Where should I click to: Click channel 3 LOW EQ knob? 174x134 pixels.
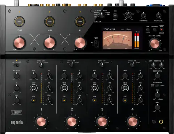tap(110, 100)
